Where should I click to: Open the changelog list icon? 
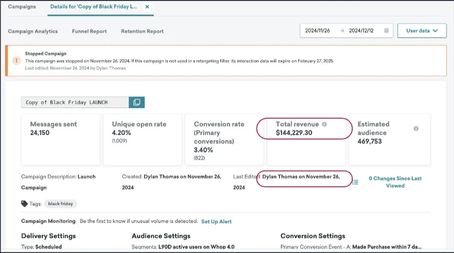tap(355, 182)
